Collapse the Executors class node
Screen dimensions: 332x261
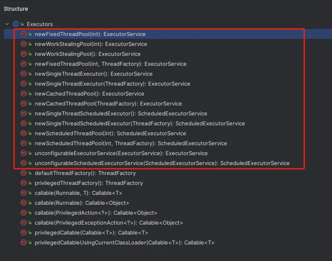tap(7, 24)
